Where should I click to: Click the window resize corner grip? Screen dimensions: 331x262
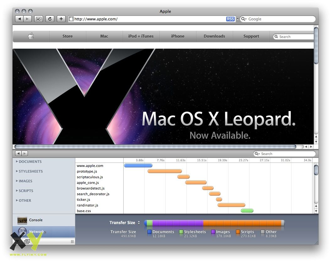(x=316, y=243)
